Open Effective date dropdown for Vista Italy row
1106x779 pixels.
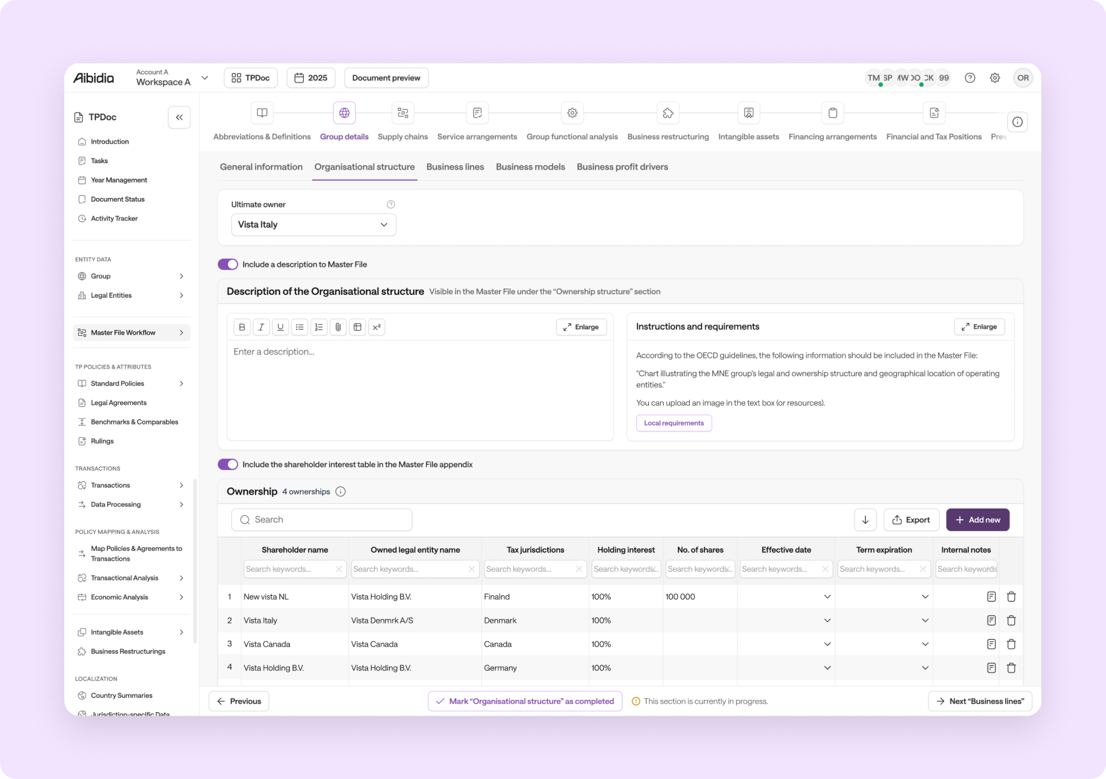click(x=827, y=621)
